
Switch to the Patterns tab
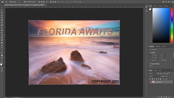[166, 6]
